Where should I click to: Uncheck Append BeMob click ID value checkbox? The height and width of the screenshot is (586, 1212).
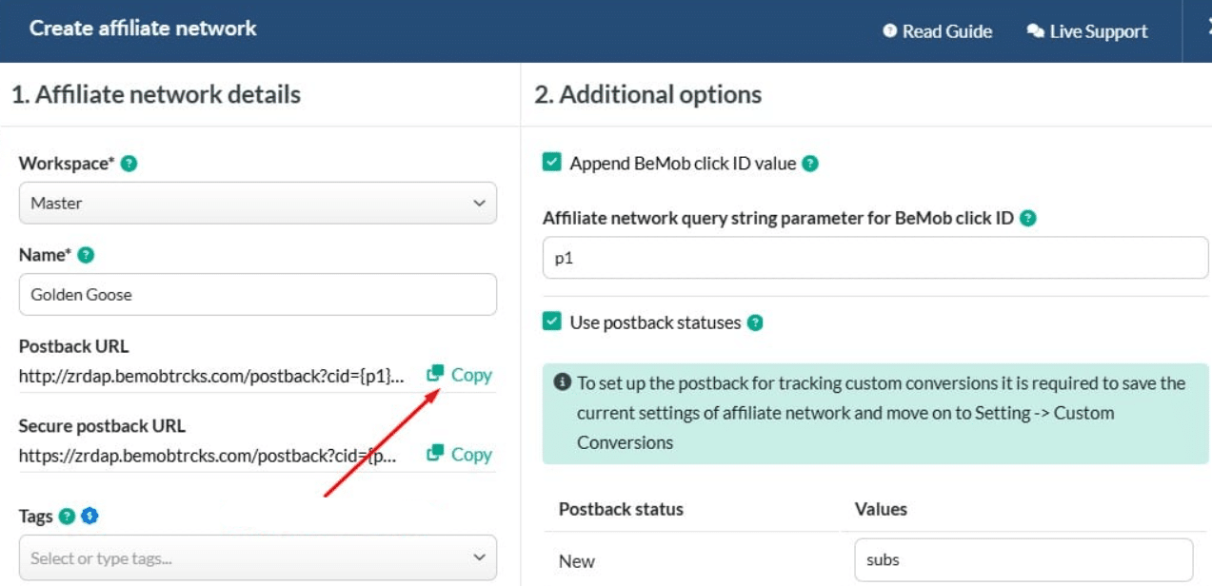coord(552,163)
